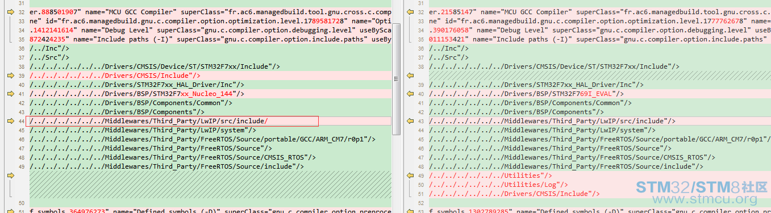Click line number 52 in right gutter
The width and height of the screenshot is (771, 213).
pyautogui.click(x=421, y=203)
